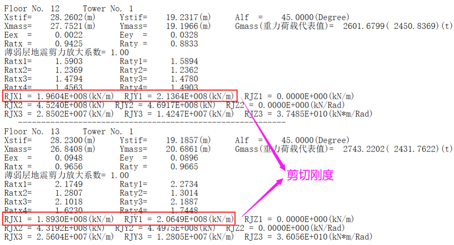Image resolution: width=454 pixels, height=245 pixels.
Task: Click Xmass value 26.8408
Action: pos(66,149)
